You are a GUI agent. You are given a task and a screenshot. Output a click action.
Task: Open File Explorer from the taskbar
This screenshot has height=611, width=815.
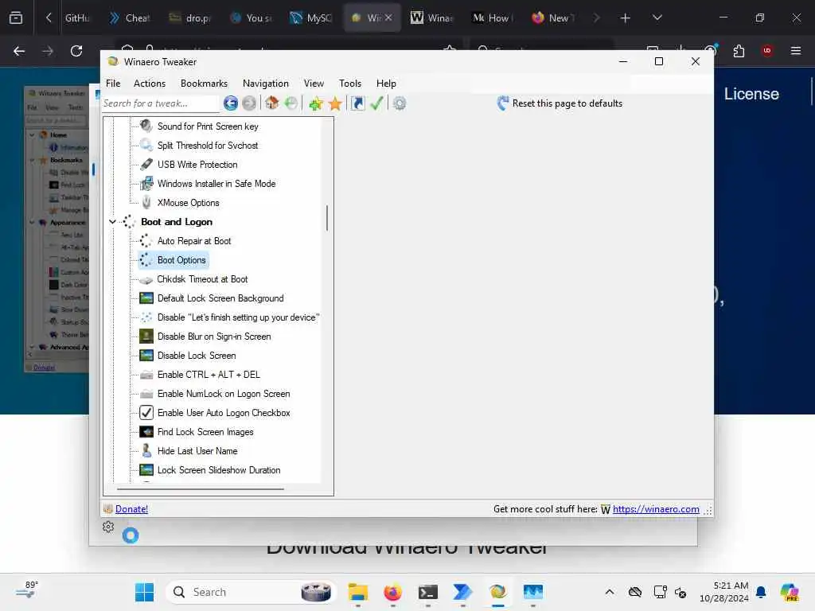coord(357,592)
